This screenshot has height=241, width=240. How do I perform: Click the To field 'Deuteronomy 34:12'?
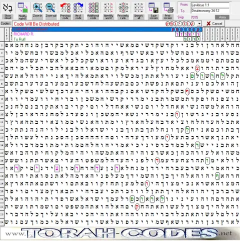(x=210, y=11)
